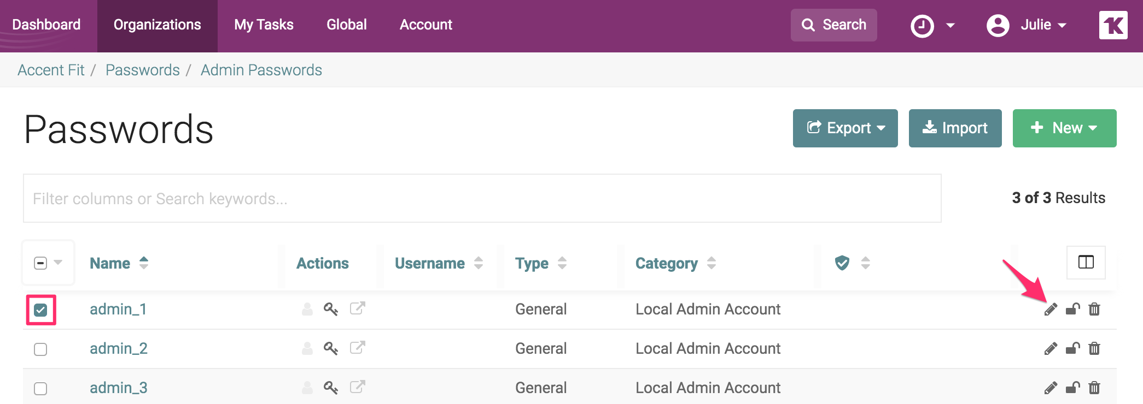
Task: Open the Accent Fit breadcrumb link
Action: (x=51, y=70)
